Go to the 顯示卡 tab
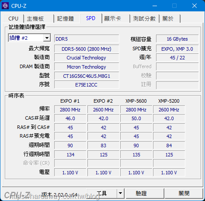Viewport: 205px width, 201px height. click(x=116, y=19)
